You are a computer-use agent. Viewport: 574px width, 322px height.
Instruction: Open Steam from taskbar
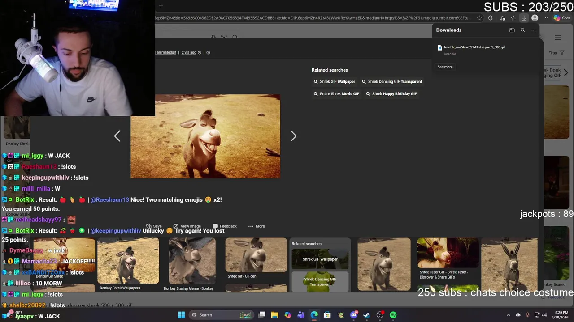(367, 315)
